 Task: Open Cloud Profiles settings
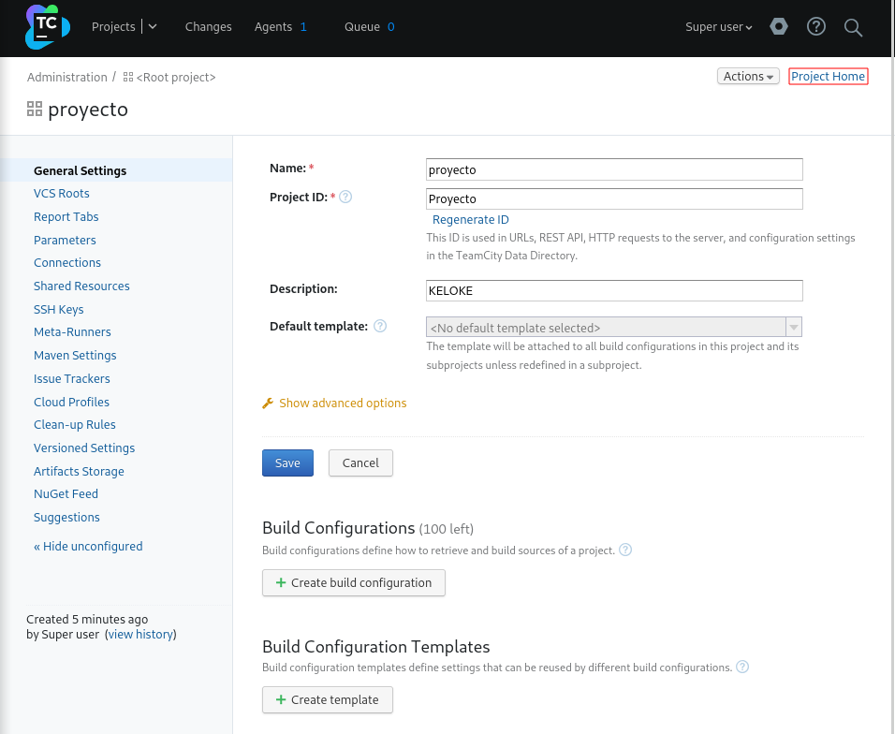pos(71,402)
